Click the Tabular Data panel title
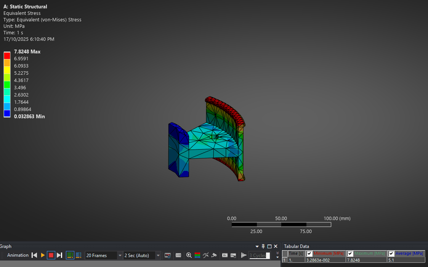428x267 pixels. [297, 246]
